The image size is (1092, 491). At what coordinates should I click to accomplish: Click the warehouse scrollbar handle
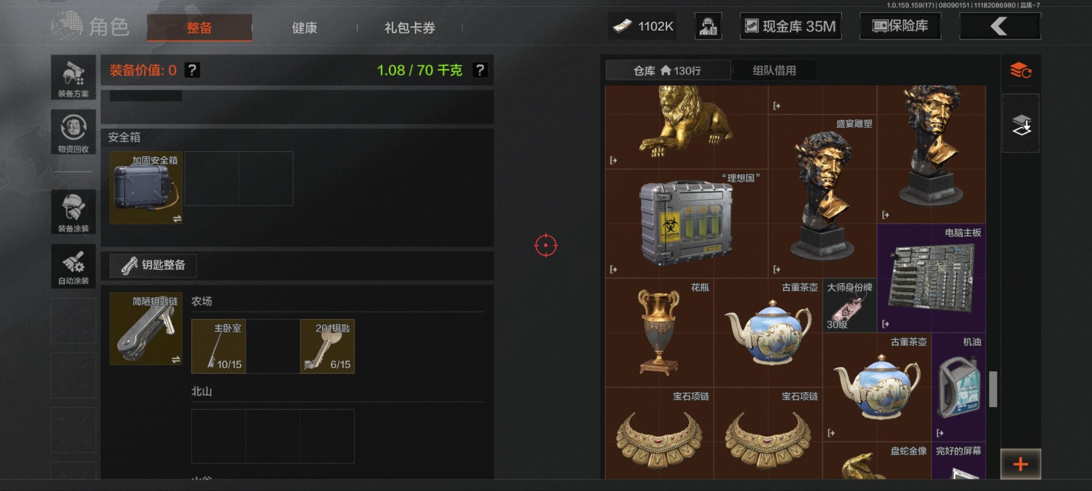pos(993,389)
